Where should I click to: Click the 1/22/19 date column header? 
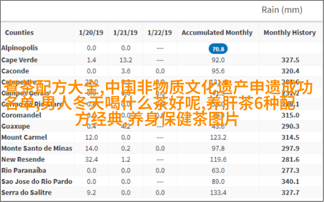160,33
